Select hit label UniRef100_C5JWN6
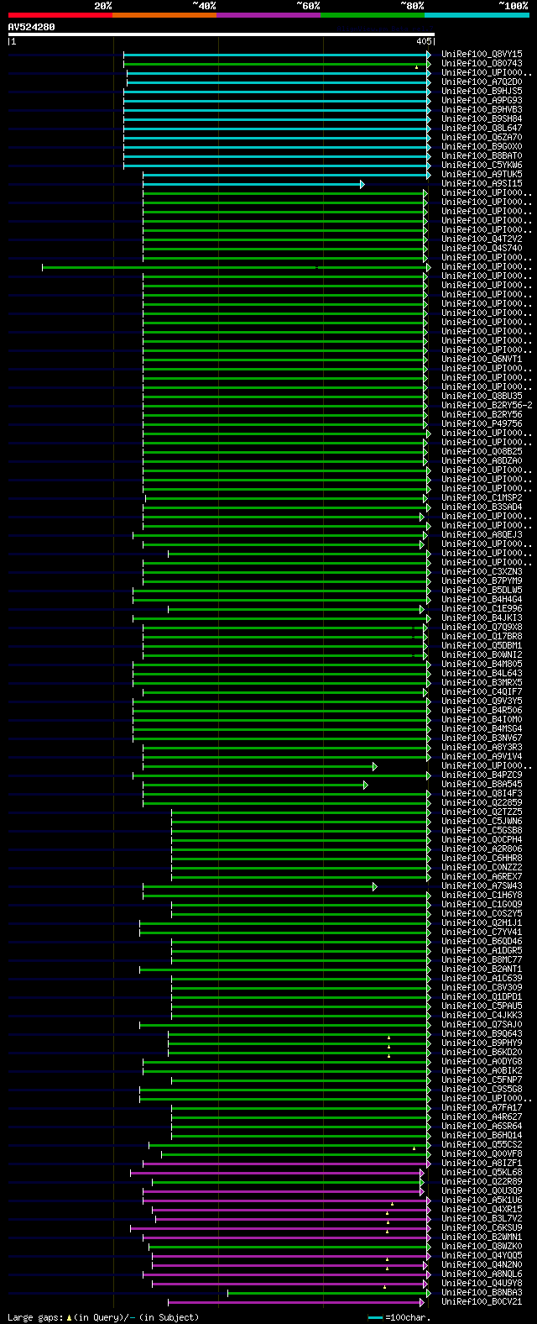Image resolution: width=537 pixels, height=1324 pixels. click(x=482, y=821)
